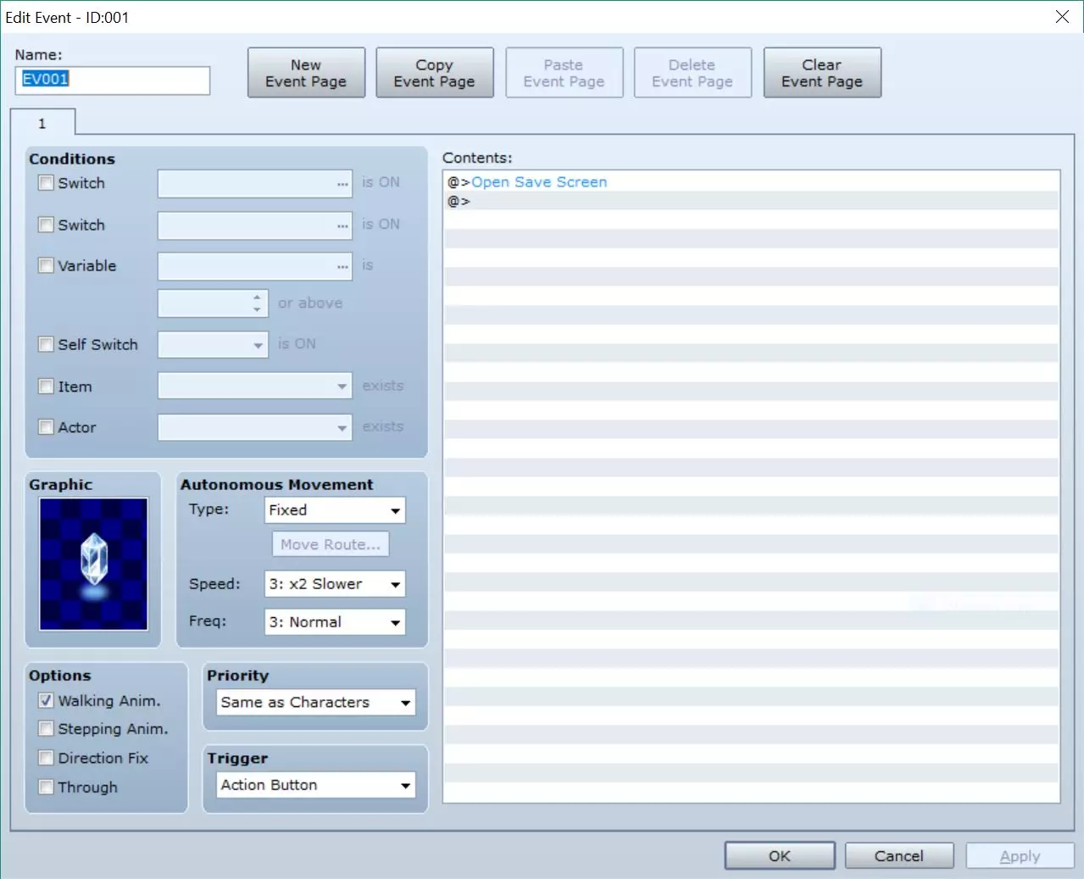This screenshot has width=1084, height=879.
Task: Edit the event Name field EV001
Action: tap(113, 81)
